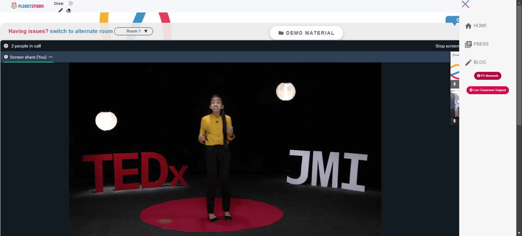Screen dimensions: 522x236
Task: Select the pencil draw tool
Action: 60,10
